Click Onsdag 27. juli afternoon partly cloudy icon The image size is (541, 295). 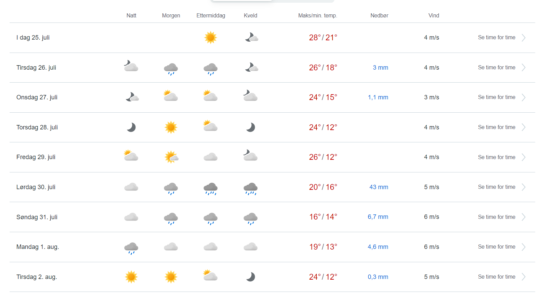(210, 96)
